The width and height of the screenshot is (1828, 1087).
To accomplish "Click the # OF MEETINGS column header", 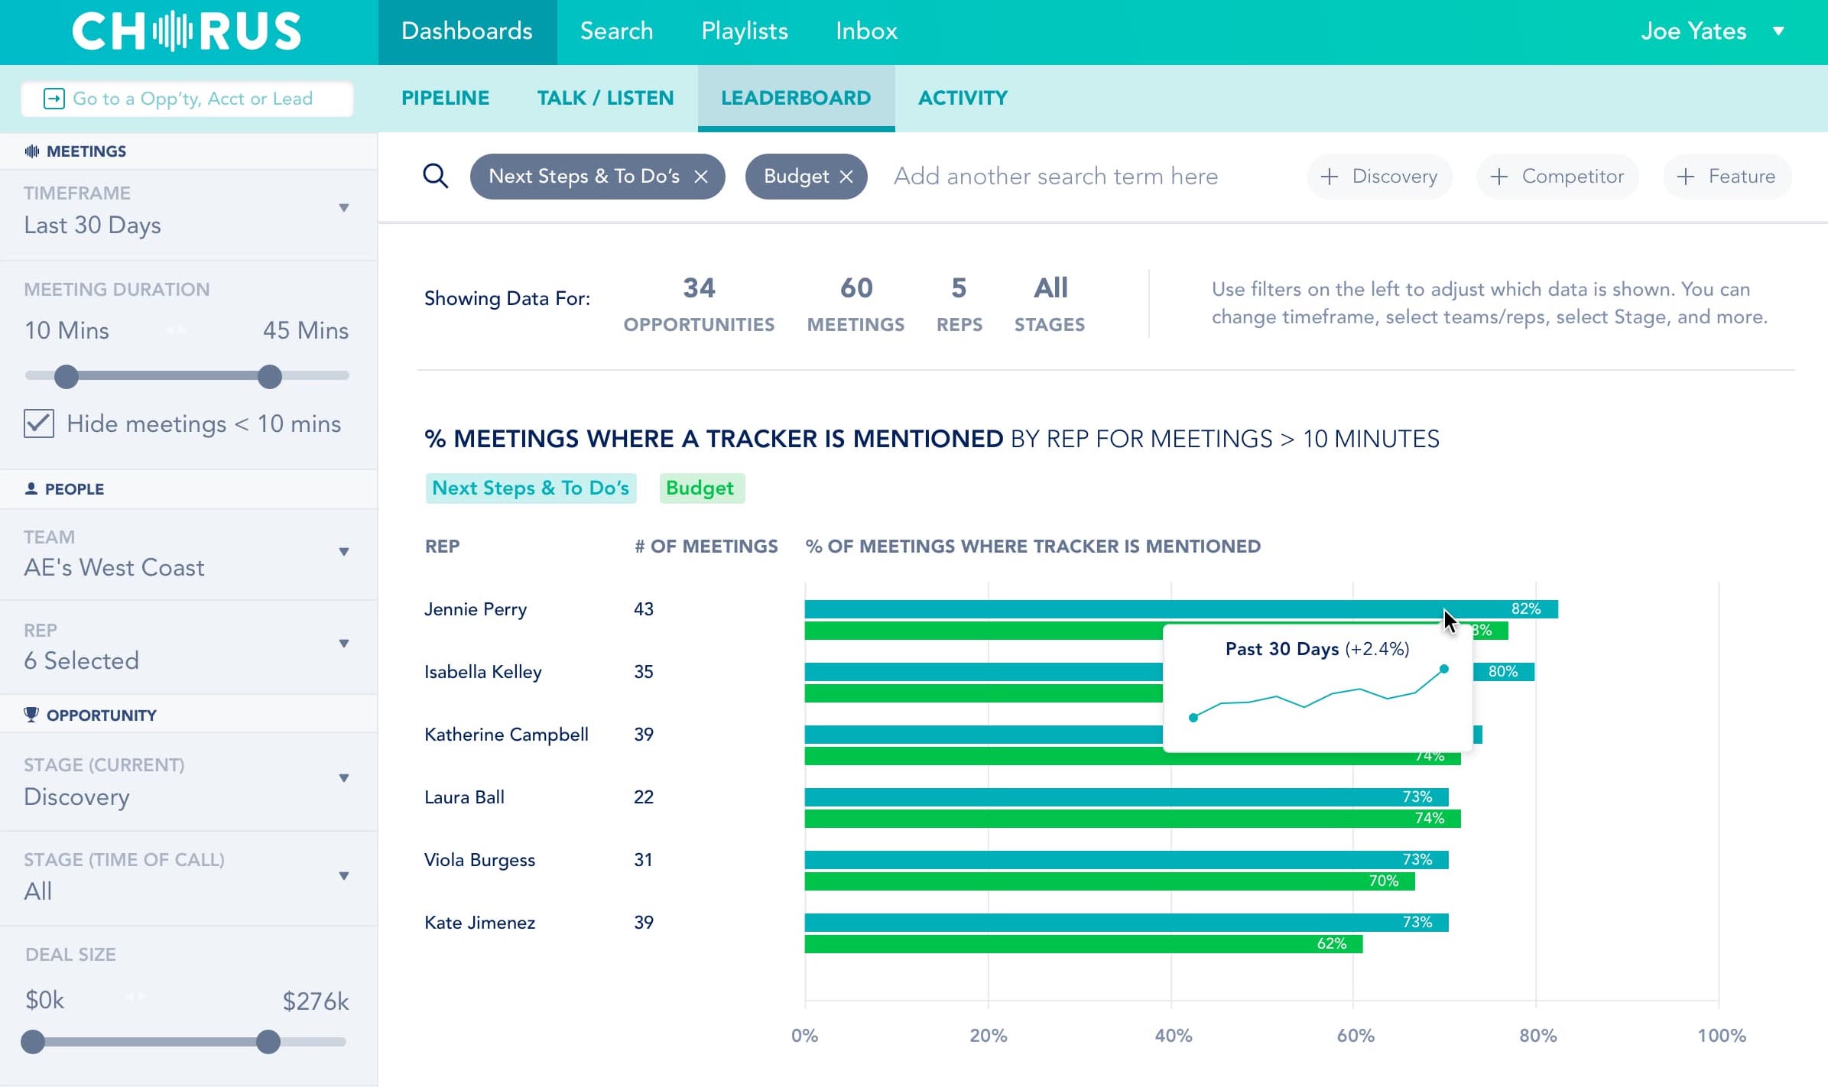I will 706,547.
